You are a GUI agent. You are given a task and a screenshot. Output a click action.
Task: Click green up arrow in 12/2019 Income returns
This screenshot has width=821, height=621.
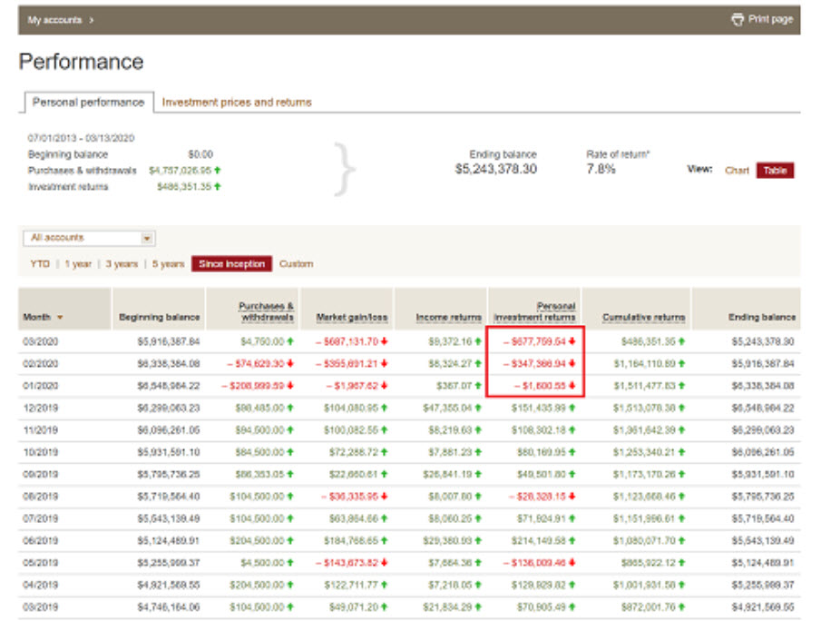[478, 408]
